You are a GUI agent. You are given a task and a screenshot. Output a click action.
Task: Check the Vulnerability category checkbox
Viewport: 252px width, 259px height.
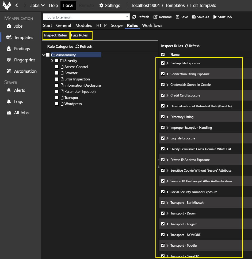48,55
